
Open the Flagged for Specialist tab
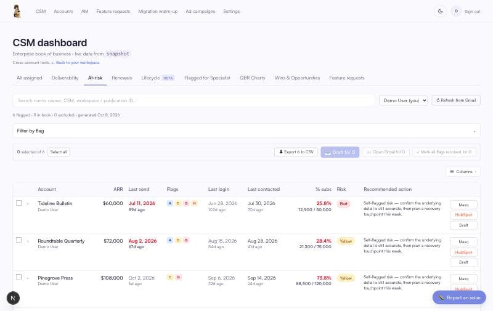(207, 78)
